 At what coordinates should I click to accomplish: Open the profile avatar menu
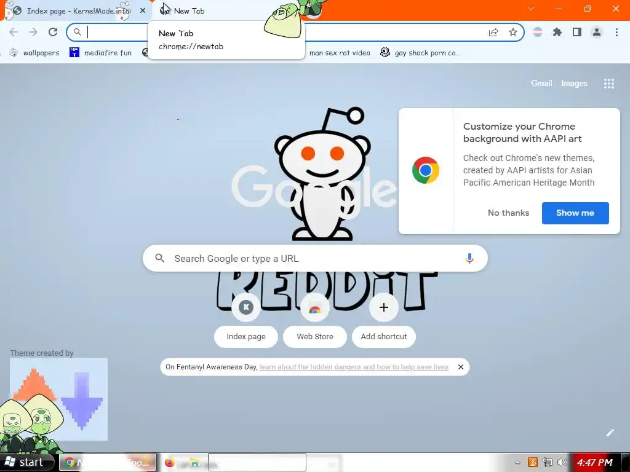597,32
